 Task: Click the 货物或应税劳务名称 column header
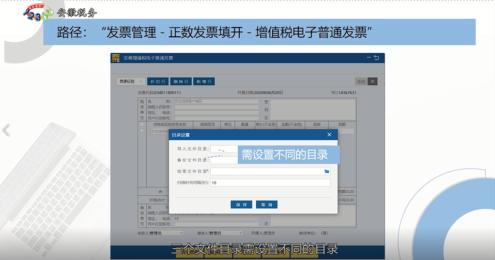170,124
